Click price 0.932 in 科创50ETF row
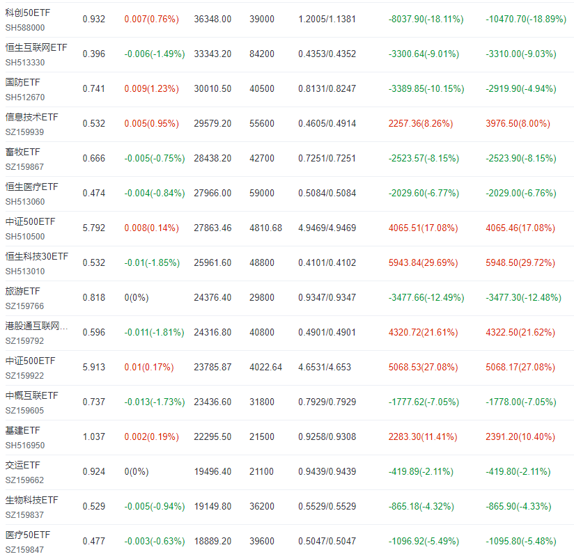This screenshot has width=574, height=559. [x=94, y=19]
